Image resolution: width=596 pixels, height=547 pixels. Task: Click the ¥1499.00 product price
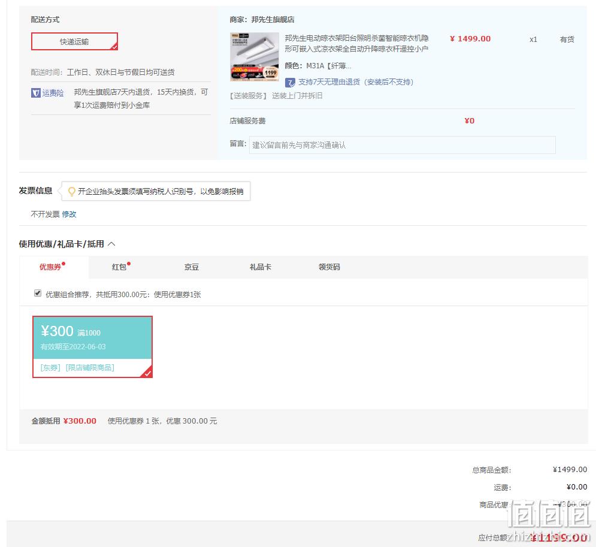pyautogui.click(x=470, y=39)
